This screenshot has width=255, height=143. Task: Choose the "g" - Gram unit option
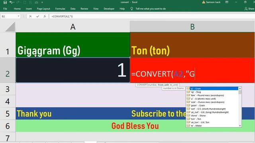pyautogui.click(x=212, y=89)
